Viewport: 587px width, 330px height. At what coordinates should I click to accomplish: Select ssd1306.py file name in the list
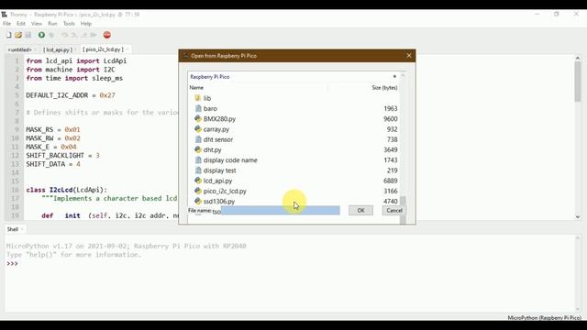click(219, 202)
